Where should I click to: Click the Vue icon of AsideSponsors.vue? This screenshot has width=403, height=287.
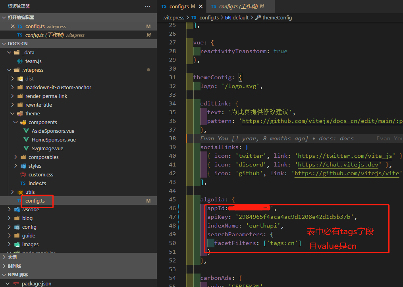pyautogui.click(x=26, y=131)
